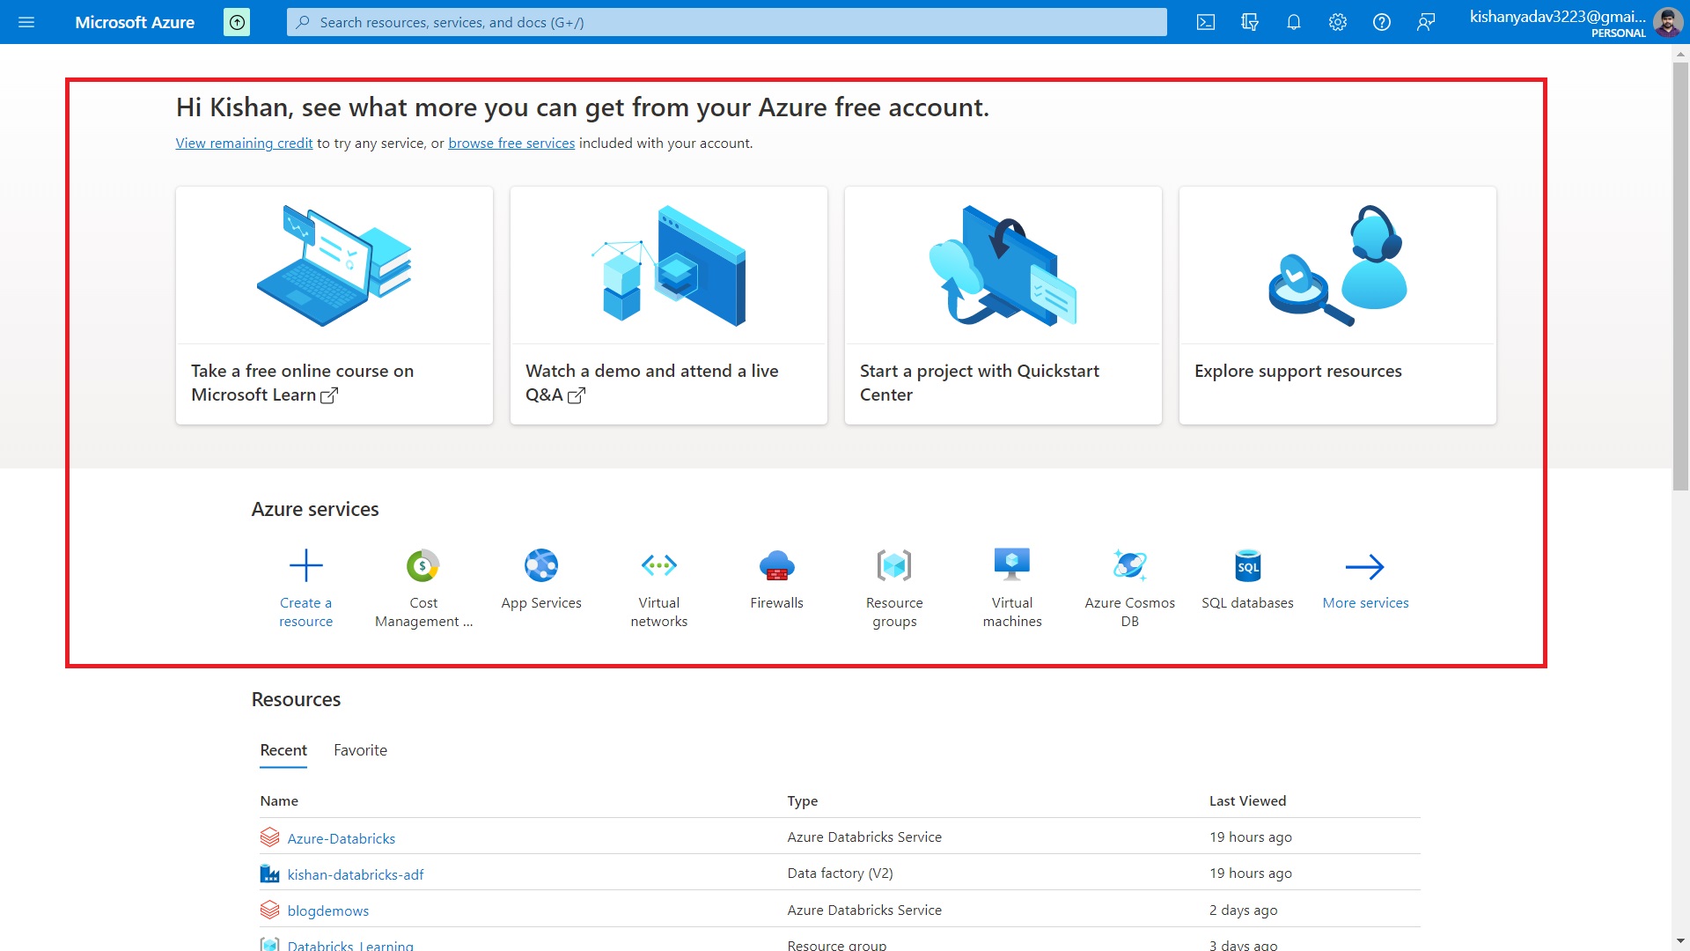Click the Create a resource label
This screenshot has height=951, width=1690.
[306, 612]
